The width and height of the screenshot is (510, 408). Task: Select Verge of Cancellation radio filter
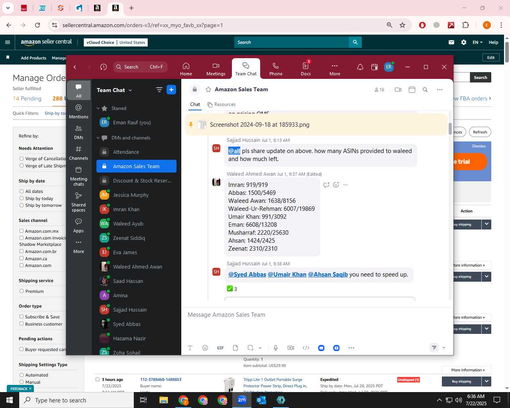click(x=22, y=159)
